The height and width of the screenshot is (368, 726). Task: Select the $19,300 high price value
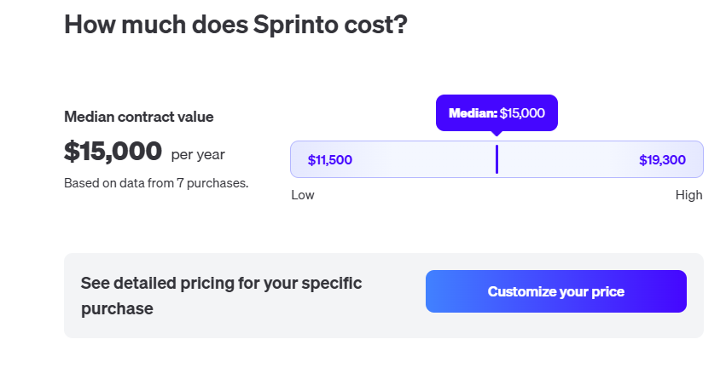[x=662, y=160]
